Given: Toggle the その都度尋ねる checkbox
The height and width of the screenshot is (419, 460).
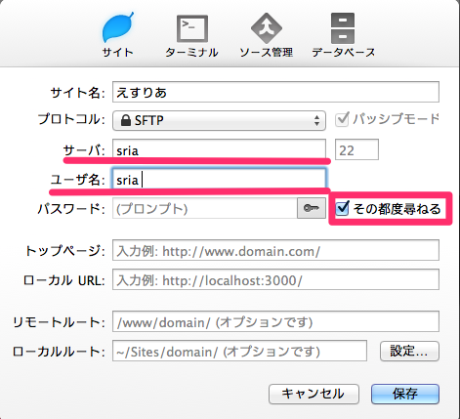Looking at the screenshot, I should click(342, 208).
